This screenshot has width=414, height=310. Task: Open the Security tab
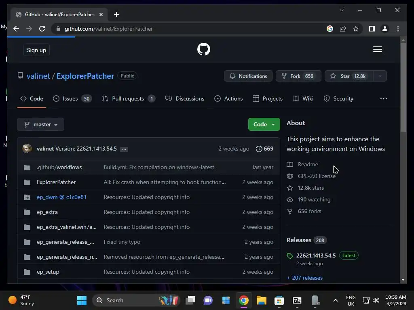coord(338,98)
